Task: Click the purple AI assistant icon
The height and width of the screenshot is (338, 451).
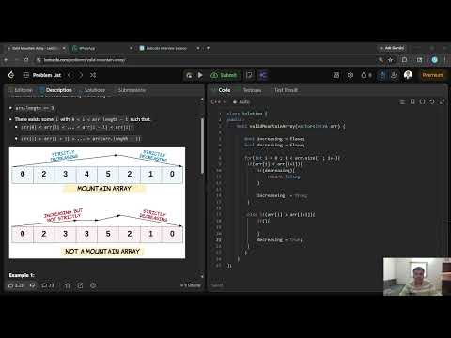Action: (x=263, y=75)
